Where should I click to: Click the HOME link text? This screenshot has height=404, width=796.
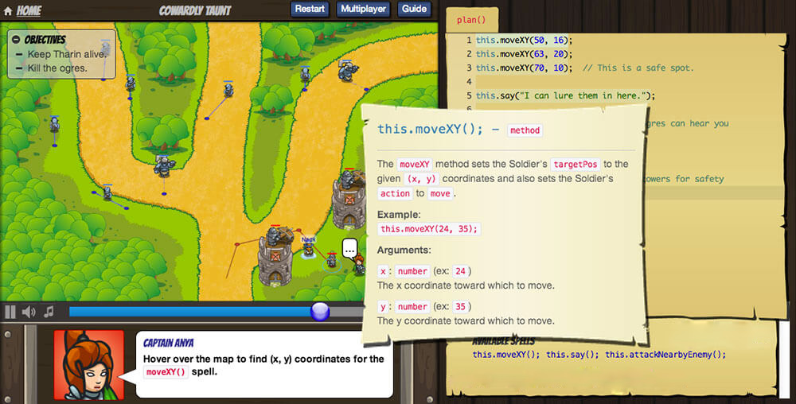(x=29, y=11)
